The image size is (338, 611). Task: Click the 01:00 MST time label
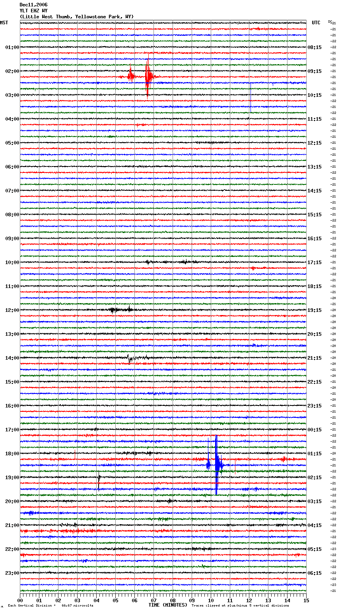point(12,47)
